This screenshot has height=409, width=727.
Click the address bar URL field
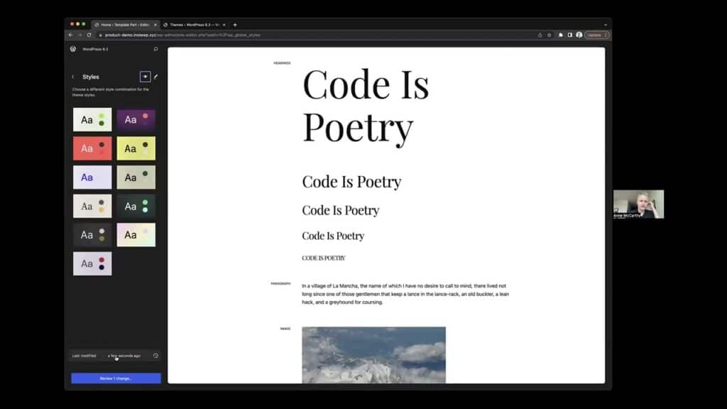[315, 35]
